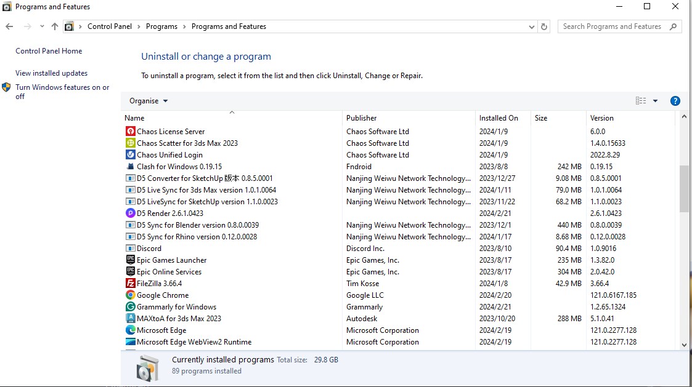This screenshot has height=387, width=692.
Task: Open the recent locations dropdown arrow
Action: tap(42, 26)
